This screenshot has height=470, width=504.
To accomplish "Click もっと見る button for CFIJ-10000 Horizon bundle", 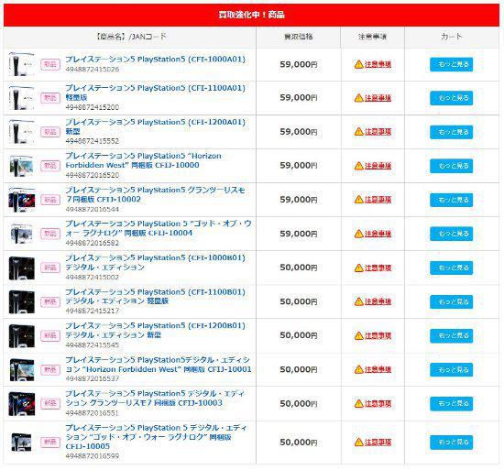I will click(451, 166).
